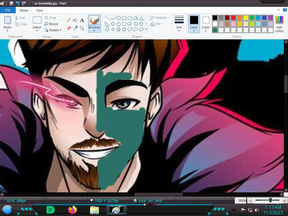
Task: Open the shape Fill dropdown
Action: 156,24
